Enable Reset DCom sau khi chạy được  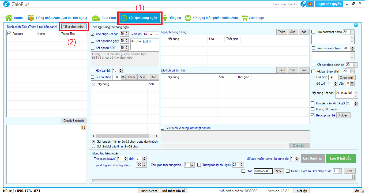tap(288, 171)
